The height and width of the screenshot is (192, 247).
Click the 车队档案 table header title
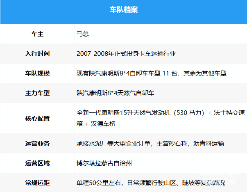124,9
